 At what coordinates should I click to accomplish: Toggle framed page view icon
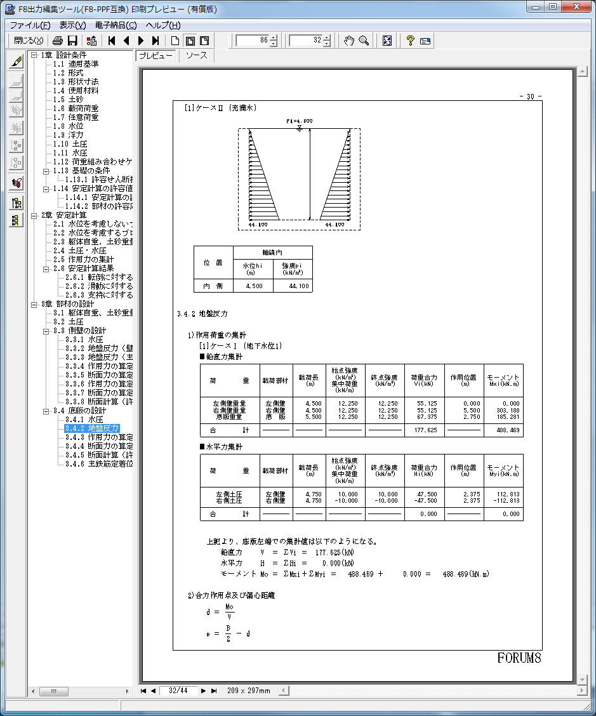click(190, 41)
